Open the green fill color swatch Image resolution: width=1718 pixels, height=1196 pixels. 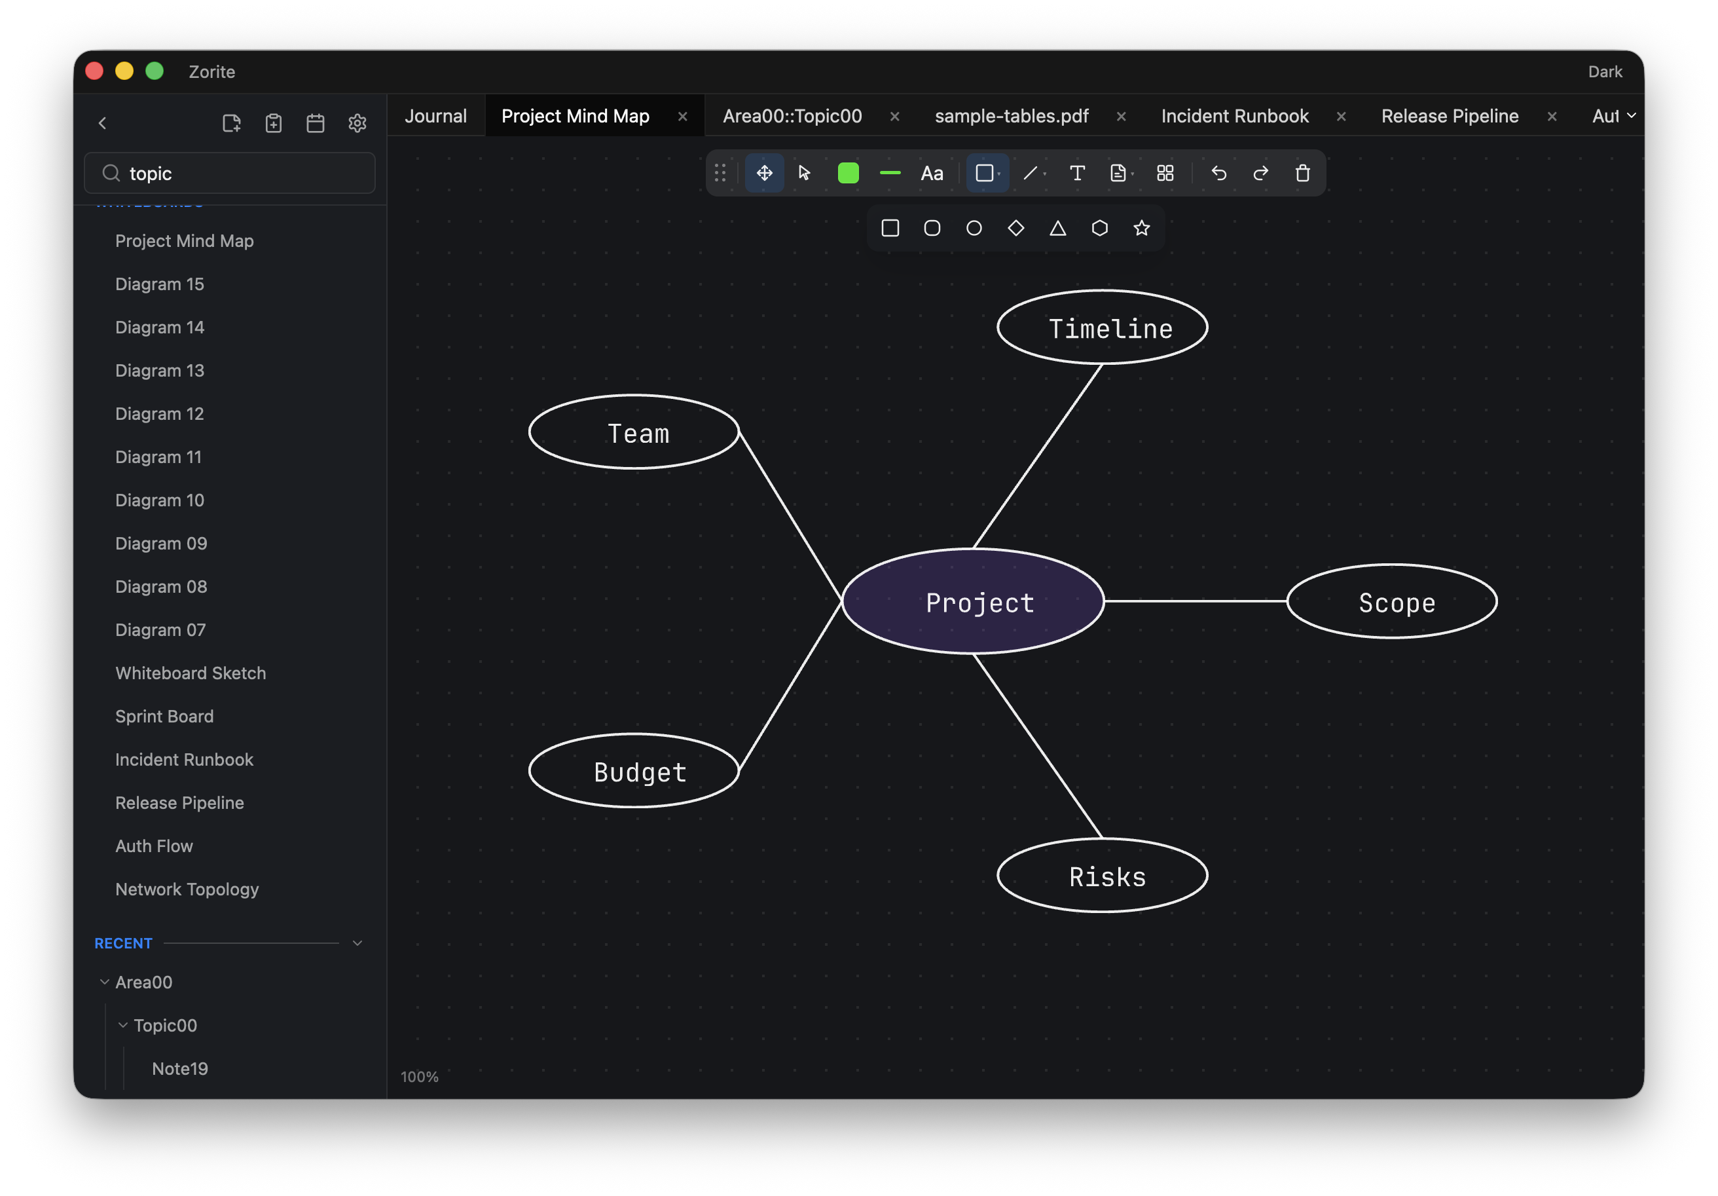(x=848, y=173)
